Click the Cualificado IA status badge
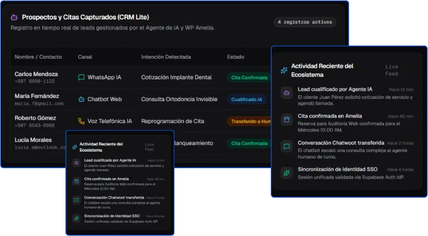 247,100
